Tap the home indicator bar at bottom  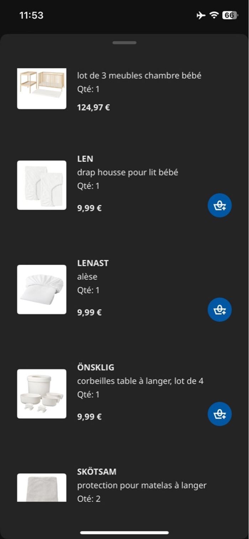point(124,533)
